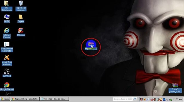The width and height of the screenshot is (184, 102).
Task: Click the desktop search magnifier button
Action: click(135, 99)
